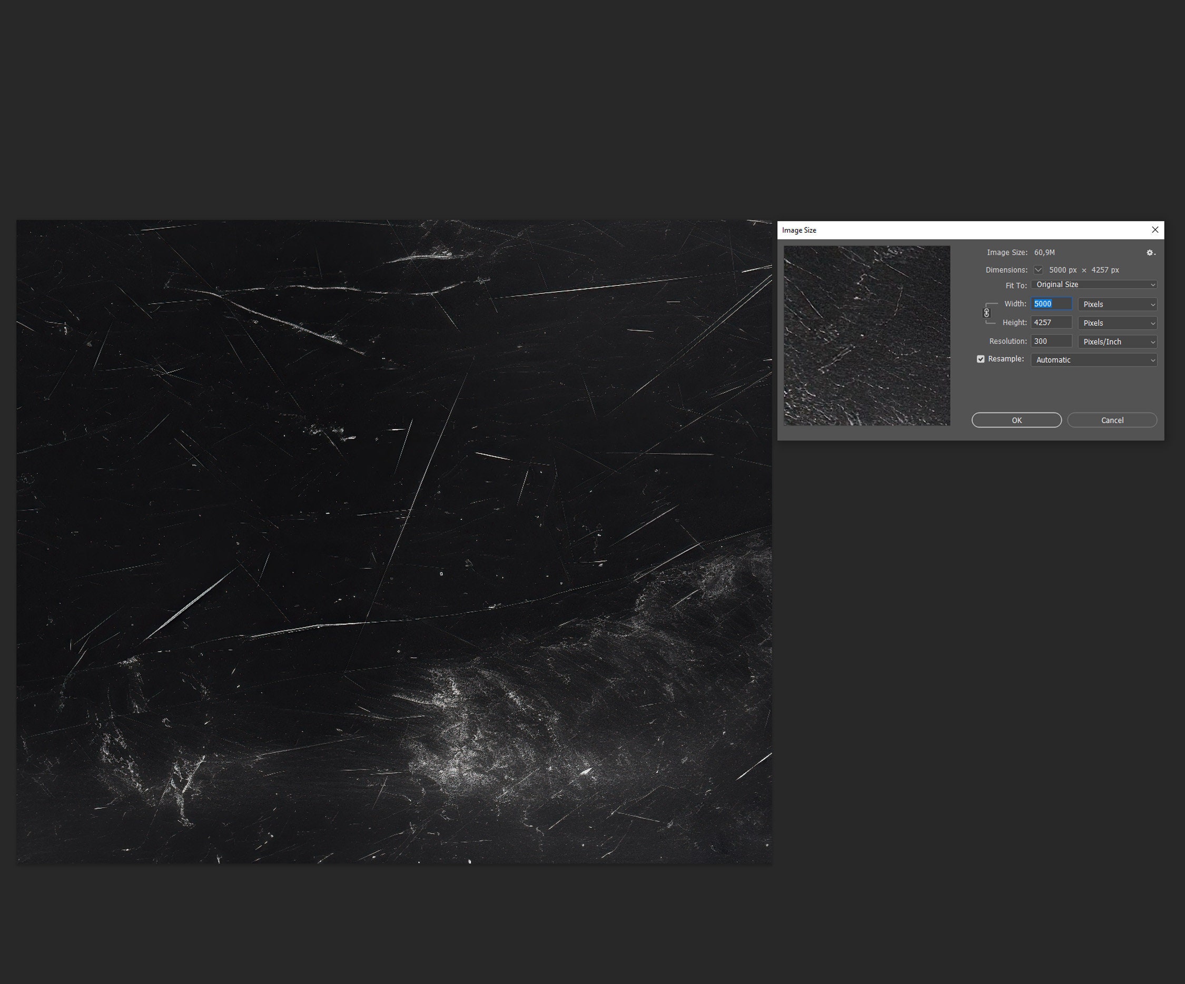Confirm resize by clicking OK
This screenshot has height=984, width=1185.
click(x=1016, y=420)
